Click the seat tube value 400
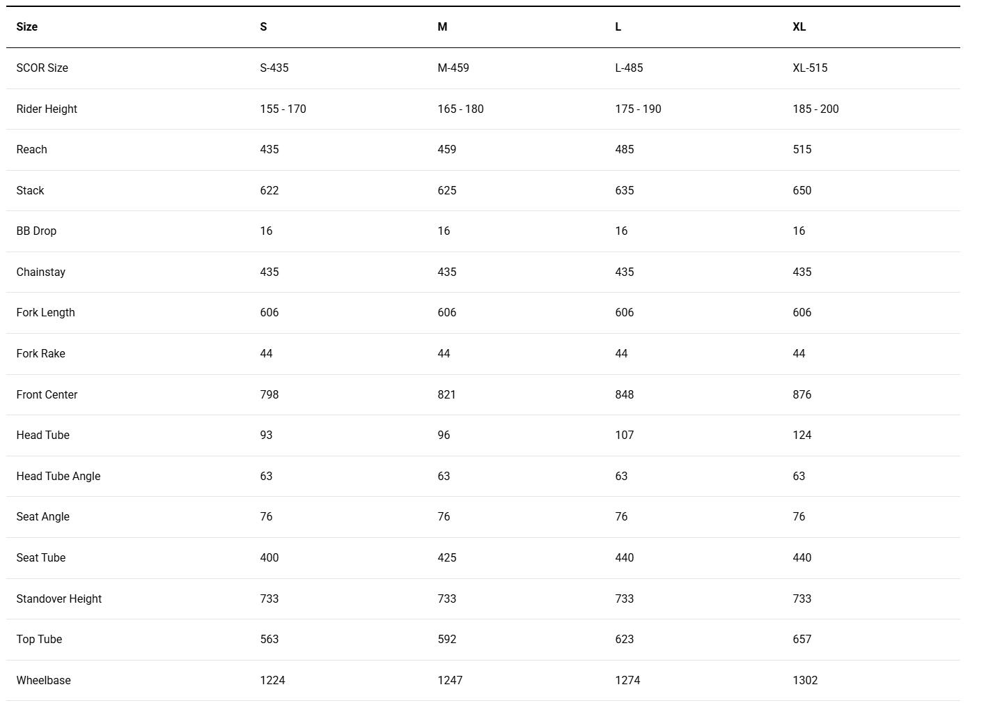The height and width of the screenshot is (710, 993). (269, 558)
